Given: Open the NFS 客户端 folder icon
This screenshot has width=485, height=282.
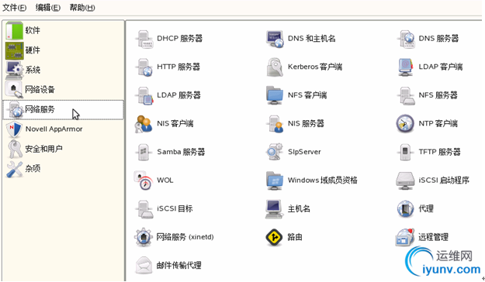Looking at the screenshot, I should [275, 95].
